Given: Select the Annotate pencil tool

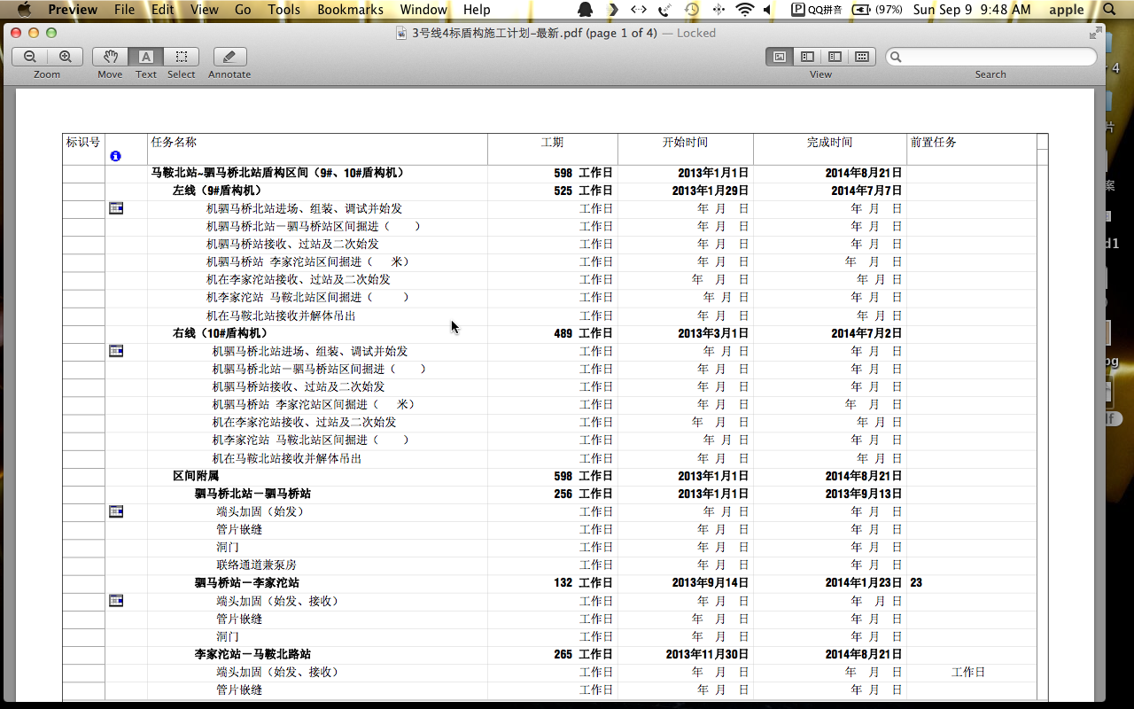Looking at the screenshot, I should coord(229,56).
